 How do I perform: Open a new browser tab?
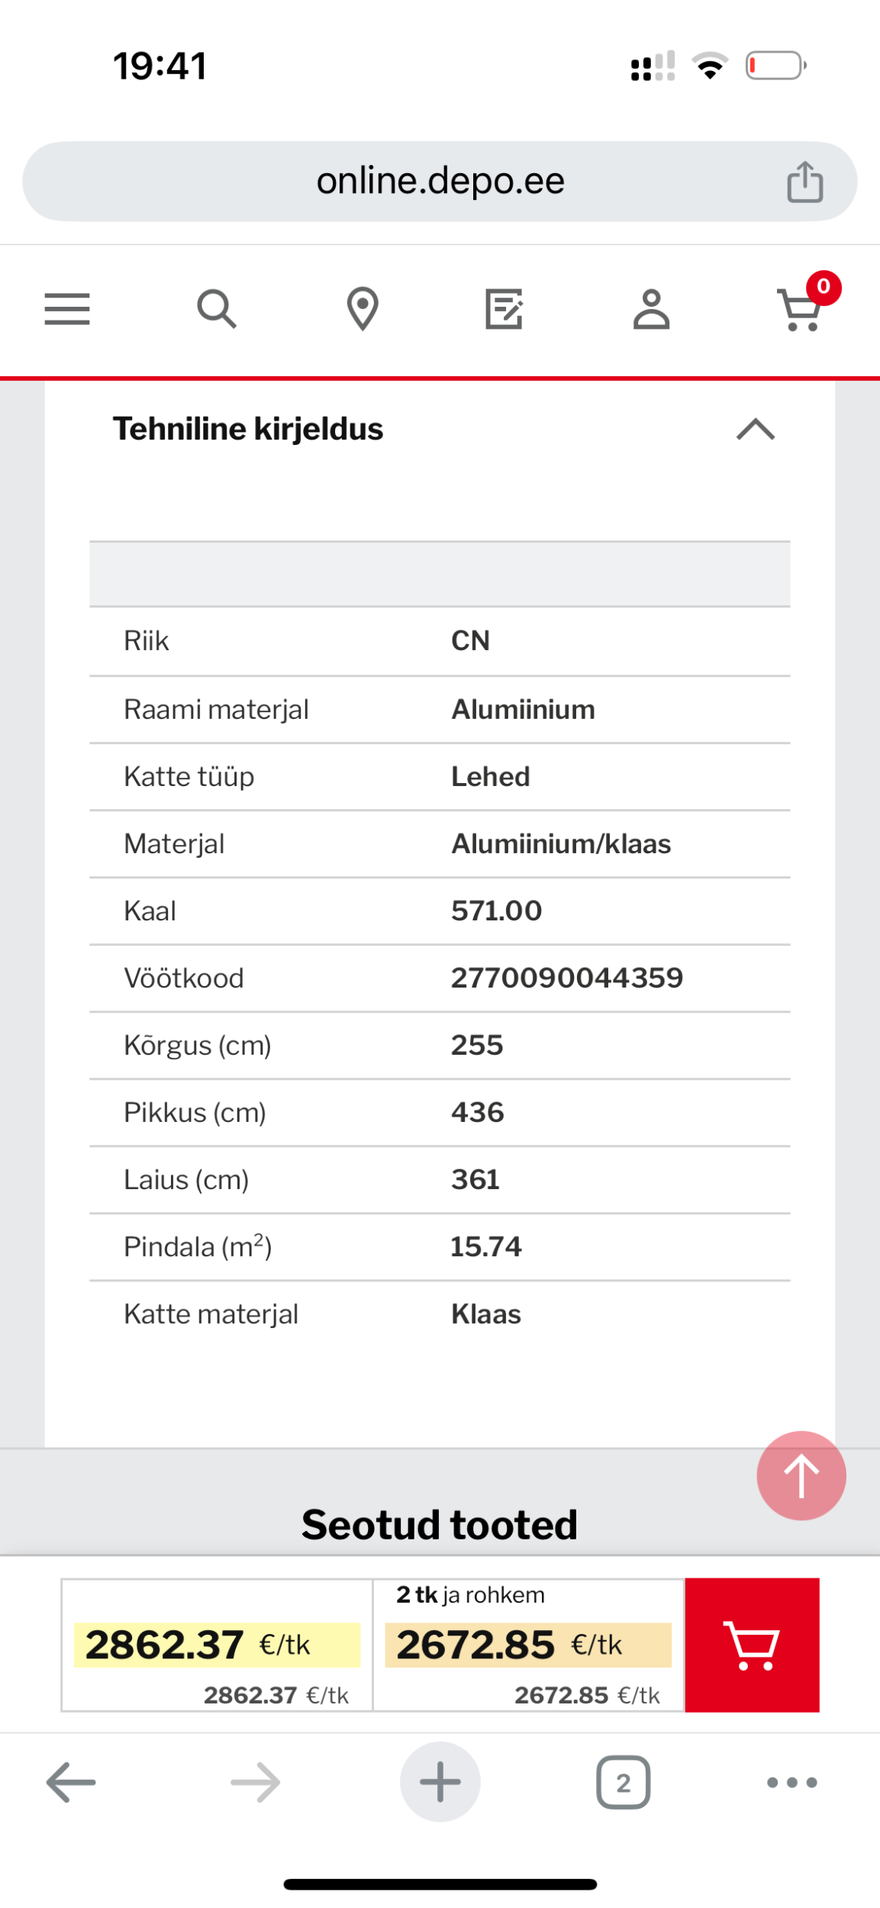[x=440, y=1782]
